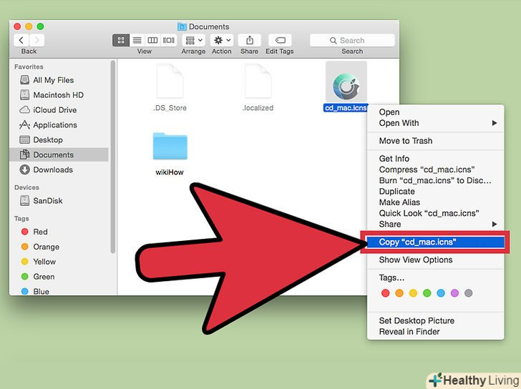Click the Share toolbar button
This screenshot has height=389, width=521.
(x=250, y=41)
